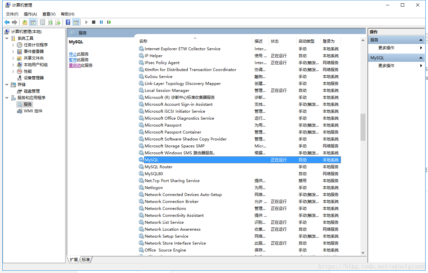
Task: Expand the 性能 node arrow
Action: tap(13, 71)
